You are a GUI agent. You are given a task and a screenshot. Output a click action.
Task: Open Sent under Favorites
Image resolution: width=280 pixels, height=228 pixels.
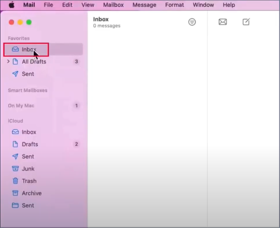pos(44,74)
